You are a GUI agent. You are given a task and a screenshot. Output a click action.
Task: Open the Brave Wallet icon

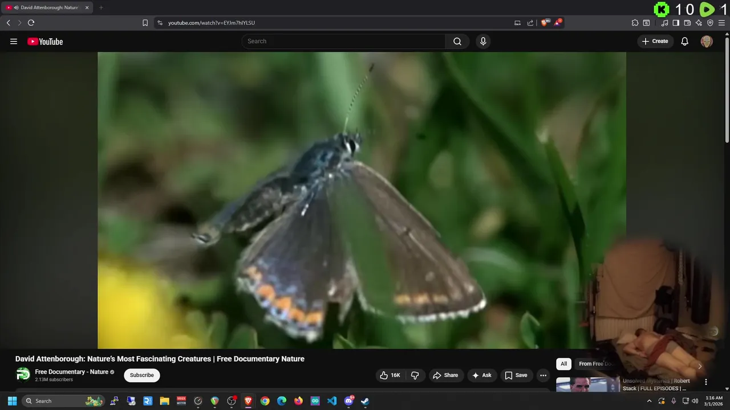pos(687,23)
